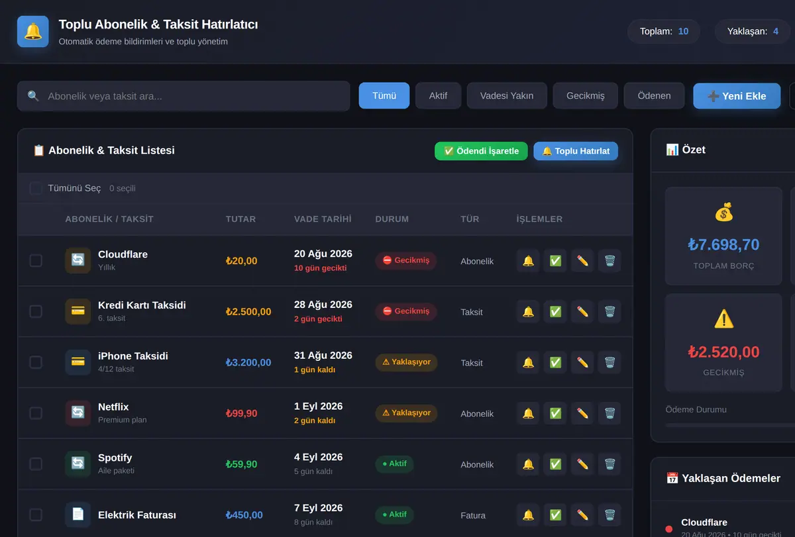Viewport: 795px width, 537px height.
Task: Edit the Elektrik Faturası entry
Action: point(582,514)
